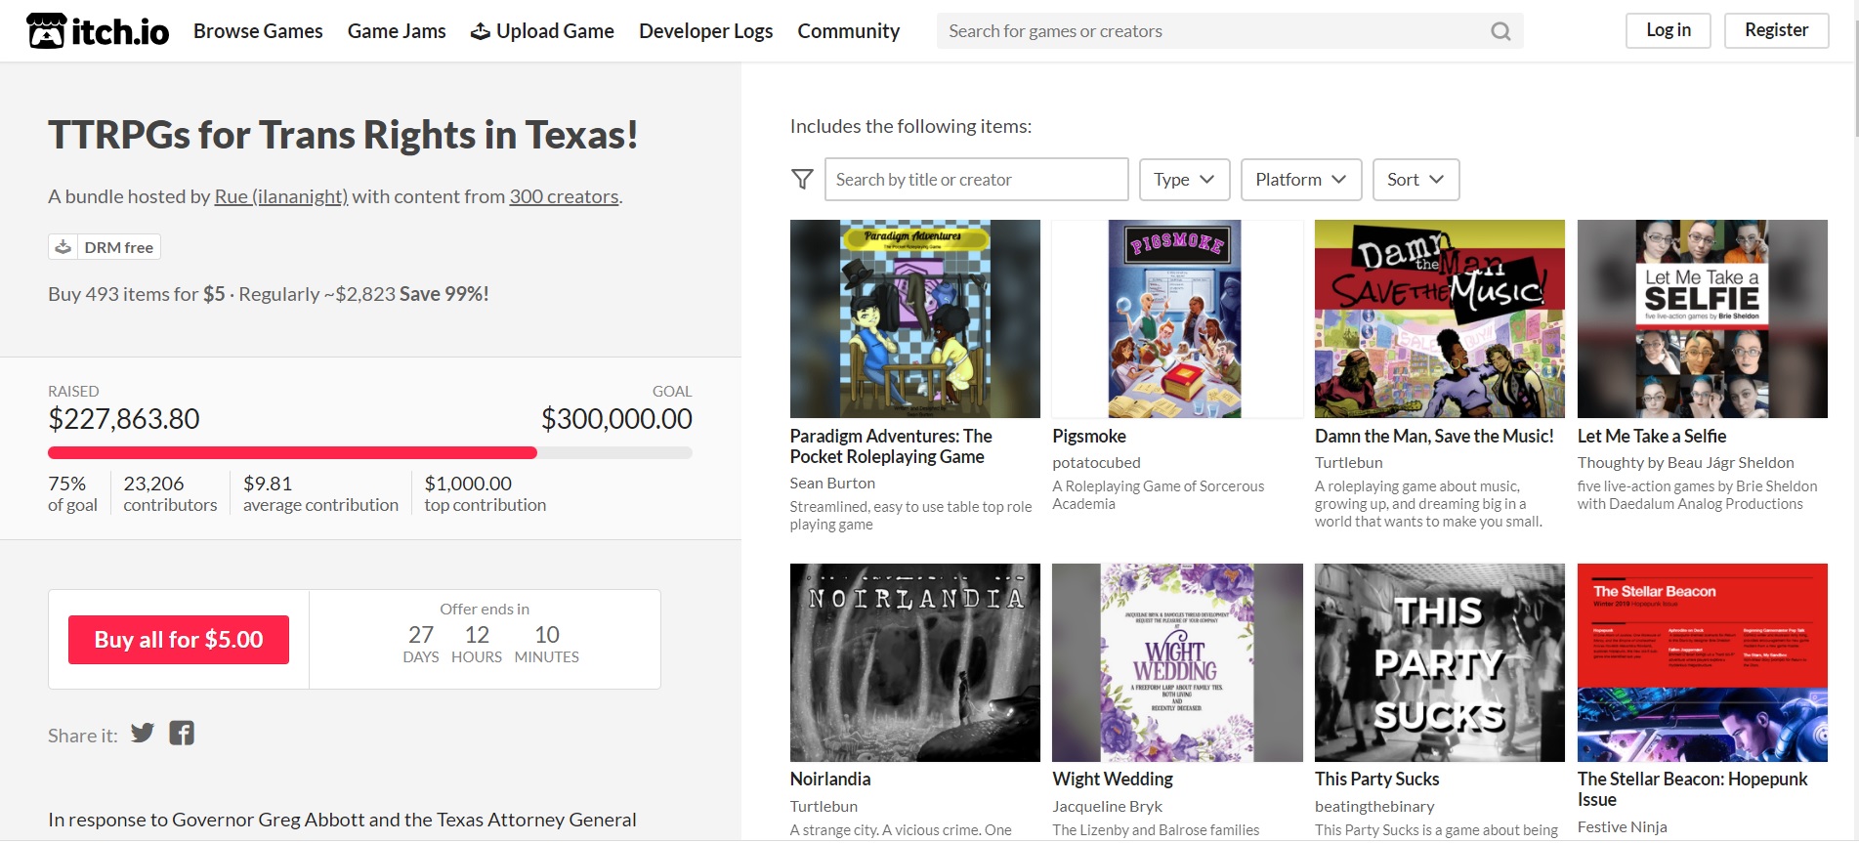Click the Register button
Viewport: 1859px width, 843px height.
click(x=1776, y=30)
